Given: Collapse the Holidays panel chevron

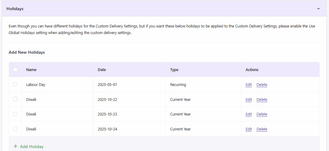Looking at the screenshot, I should (318, 9).
